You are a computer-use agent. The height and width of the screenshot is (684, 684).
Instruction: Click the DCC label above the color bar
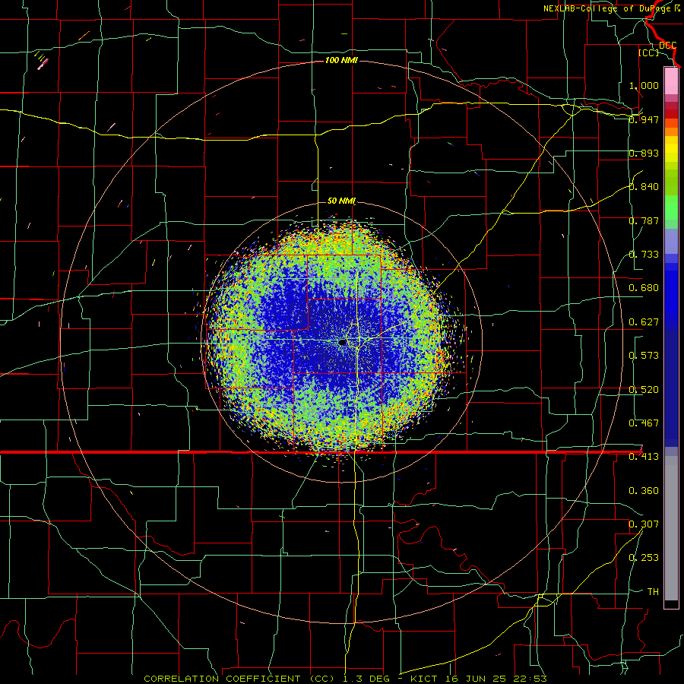pyautogui.click(x=667, y=46)
